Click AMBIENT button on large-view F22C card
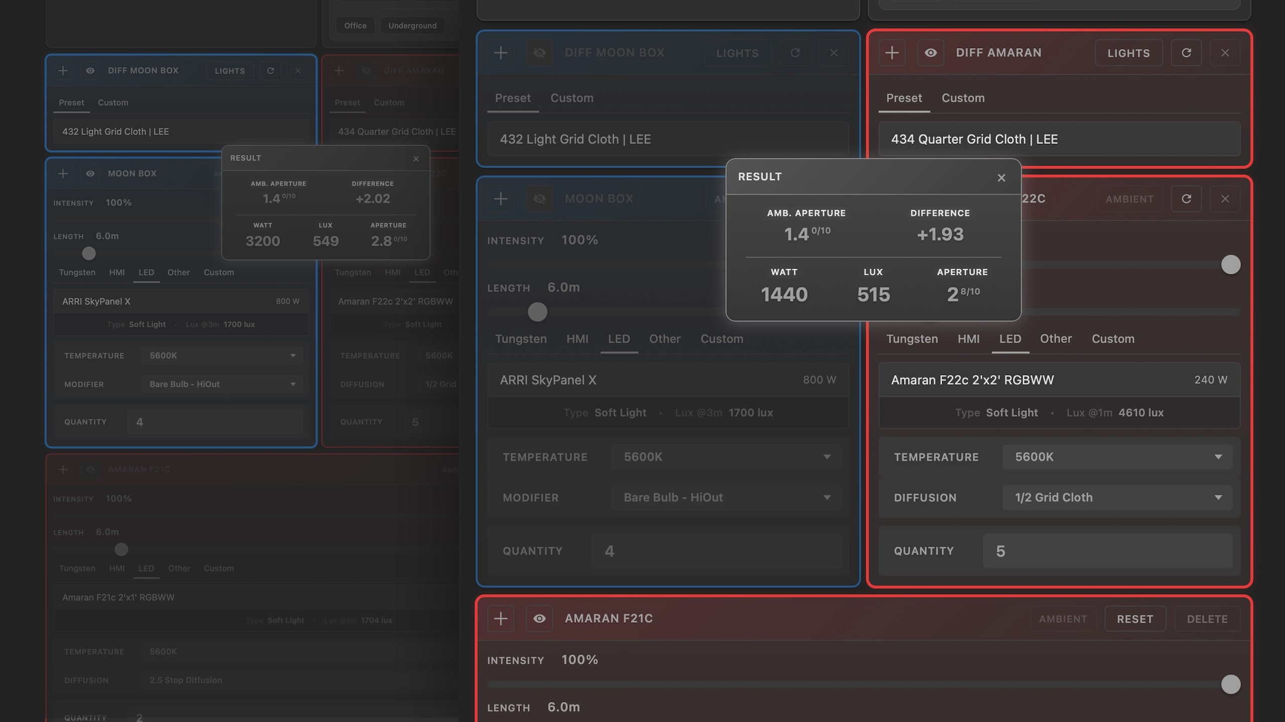The image size is (1285, 722). (1129, 199)
